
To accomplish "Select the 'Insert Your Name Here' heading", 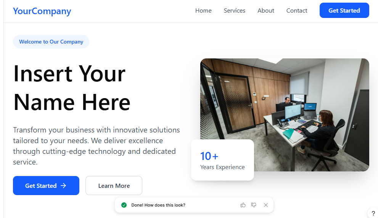I will (72, 88).
